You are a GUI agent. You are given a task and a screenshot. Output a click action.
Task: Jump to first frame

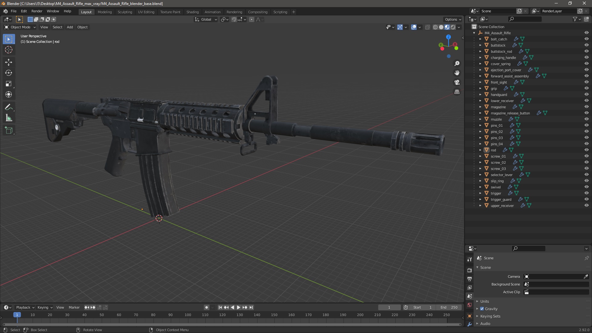[x=220, y=307]
